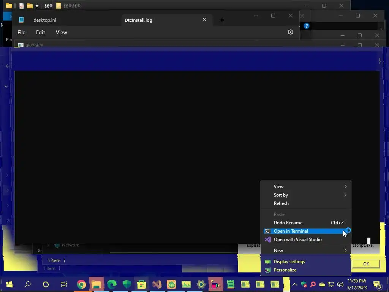Open the green chart monitor app on taskbar

point(186,284)
